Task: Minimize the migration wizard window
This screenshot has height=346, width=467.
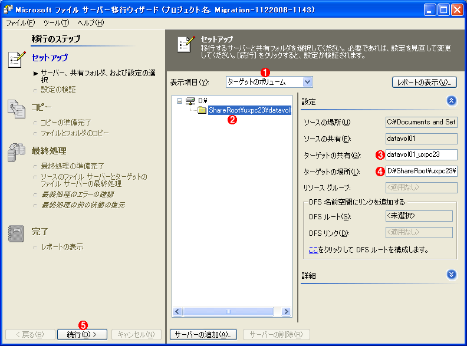Action: 429,10
